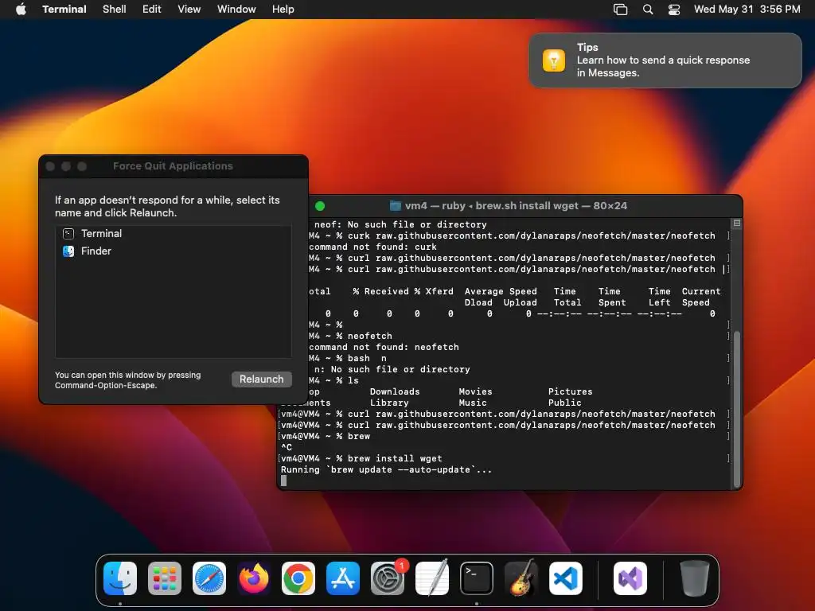Open the Tips notification banner
The width and height of the screenshot is (815, 611).
click(665, 60)
